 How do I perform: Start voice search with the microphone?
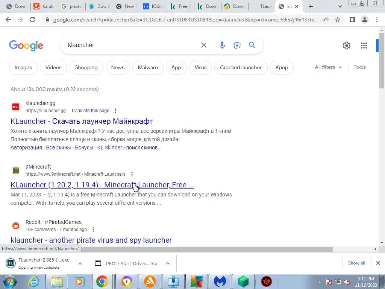(222, 45)
